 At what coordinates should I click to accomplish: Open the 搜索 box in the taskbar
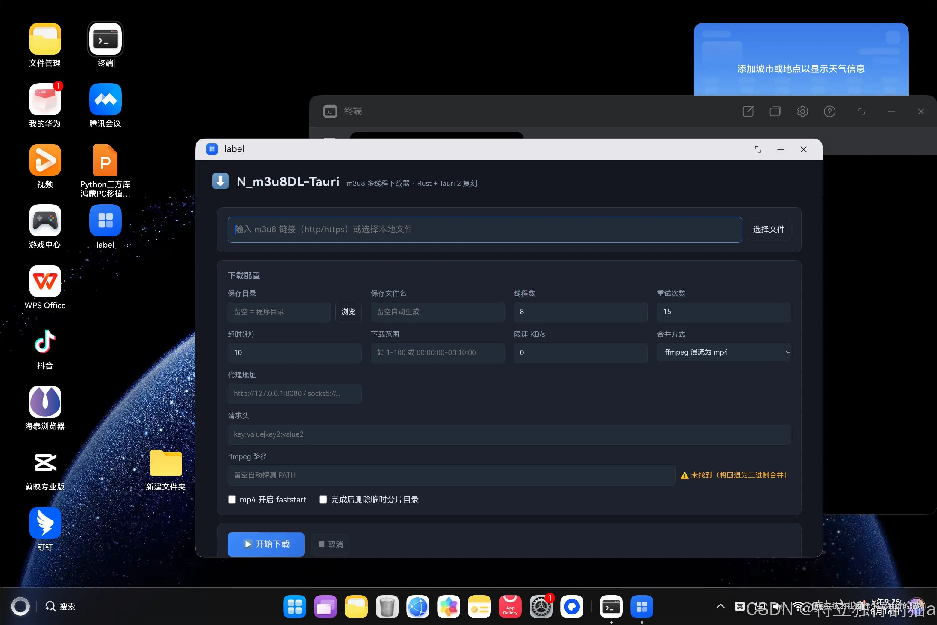point(60,606)
